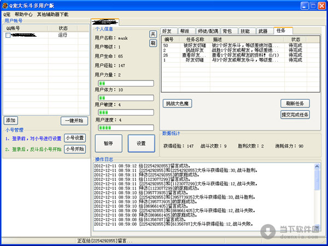Select the redacted account tab

coord(105,22)
